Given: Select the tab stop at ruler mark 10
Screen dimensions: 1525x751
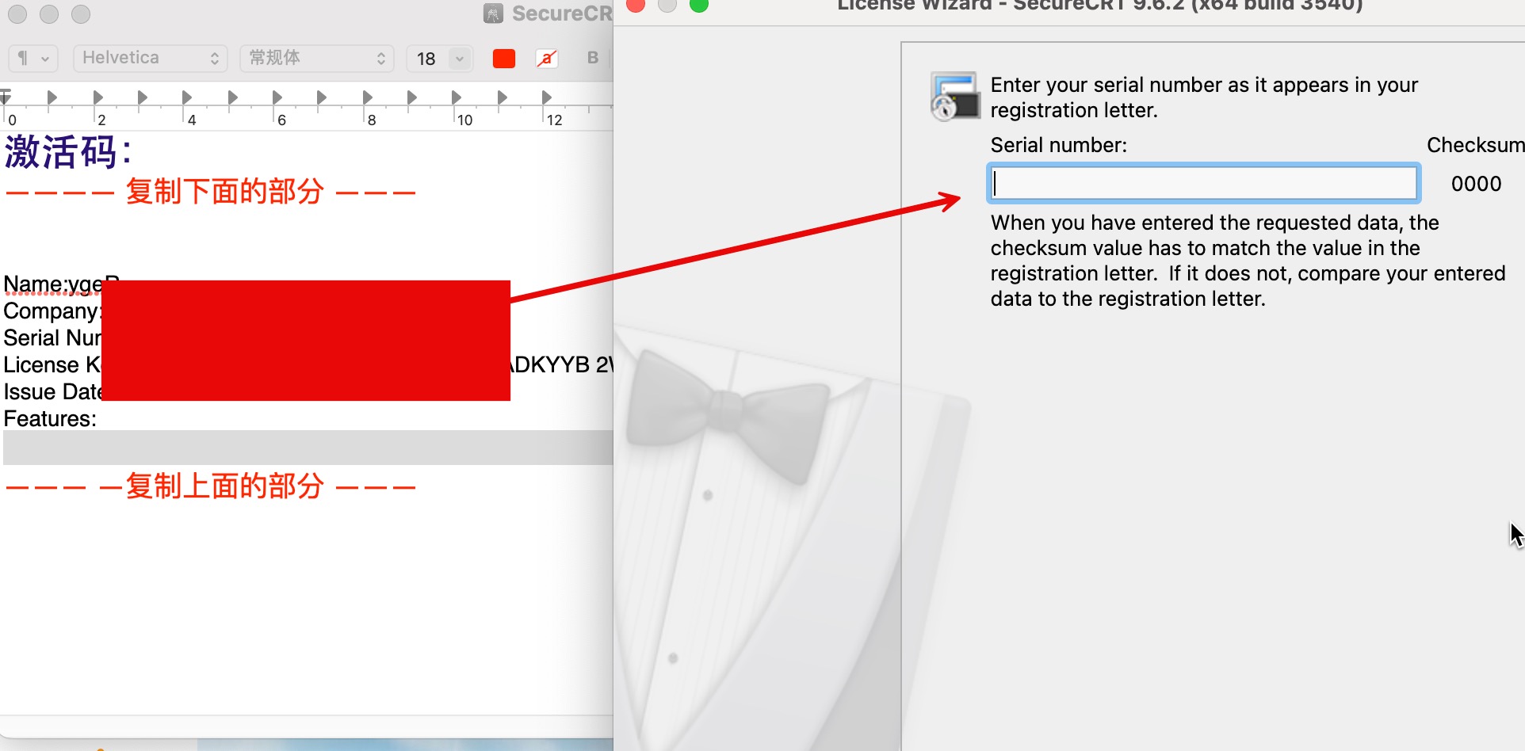Looking at the screenshot, I should click(x=457, y=97).
